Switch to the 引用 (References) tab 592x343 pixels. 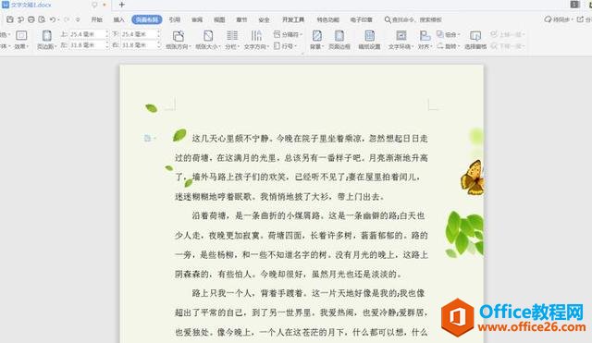tap(175, 19)
